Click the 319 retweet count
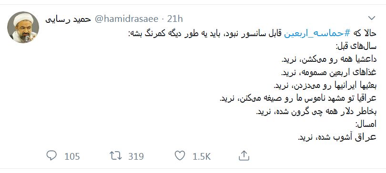 [x=136, y=156]
